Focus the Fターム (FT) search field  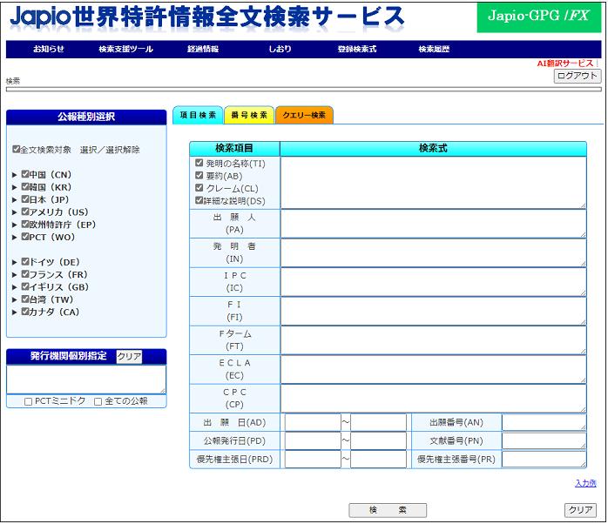(434, 339)
